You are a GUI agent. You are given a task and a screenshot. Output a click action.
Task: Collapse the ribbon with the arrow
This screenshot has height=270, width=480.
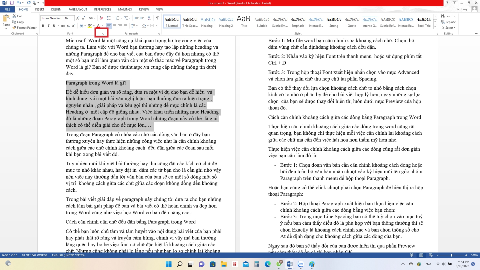476,33
